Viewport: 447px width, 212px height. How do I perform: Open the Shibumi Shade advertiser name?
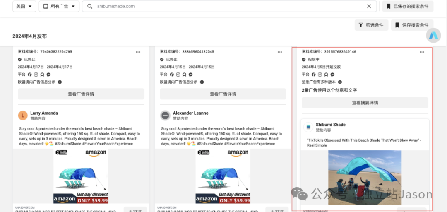click(330, 125)
